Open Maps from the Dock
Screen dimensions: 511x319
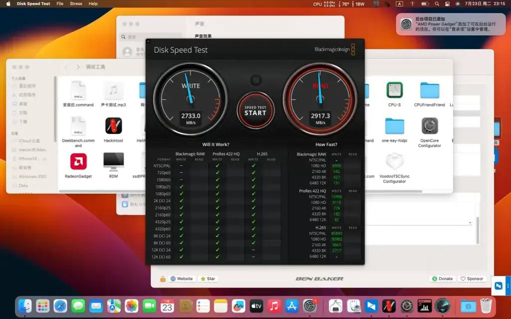coord(114,306)
